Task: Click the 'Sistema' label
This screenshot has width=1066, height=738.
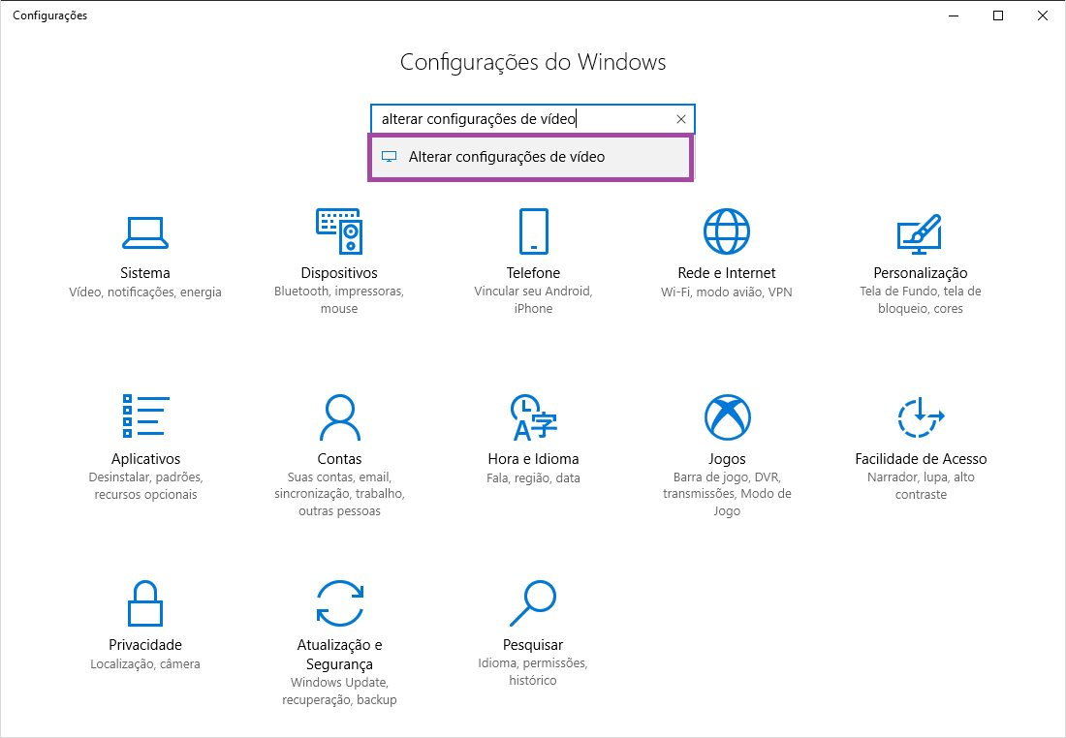Action: 144,272
